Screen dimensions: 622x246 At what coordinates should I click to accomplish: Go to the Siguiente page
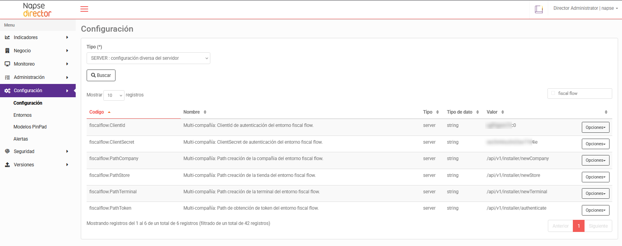coord(598,226)
